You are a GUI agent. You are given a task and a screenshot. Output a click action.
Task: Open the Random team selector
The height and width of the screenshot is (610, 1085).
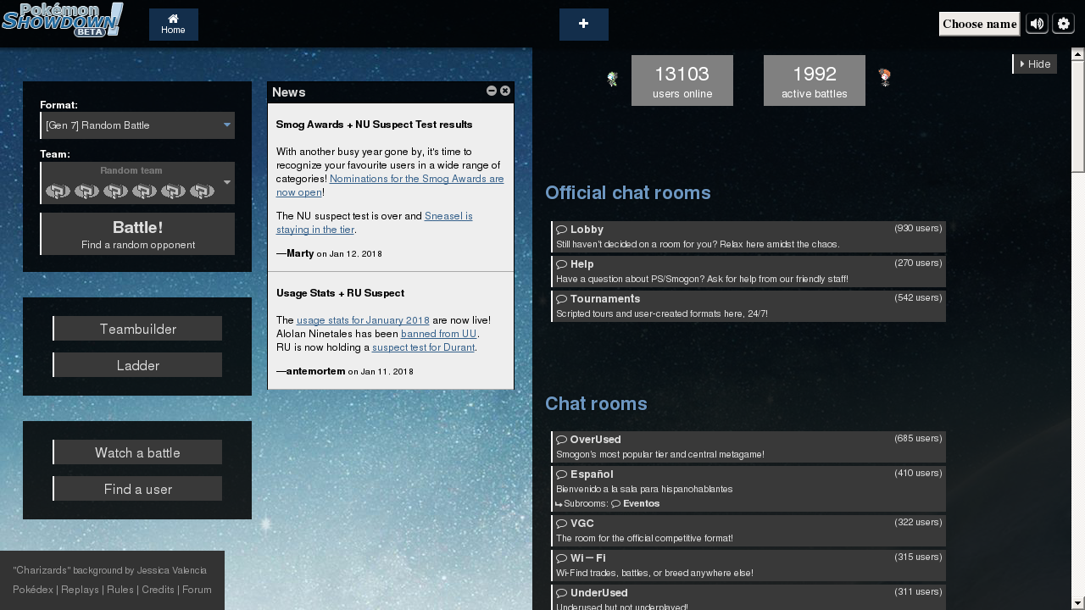(137, 183)
